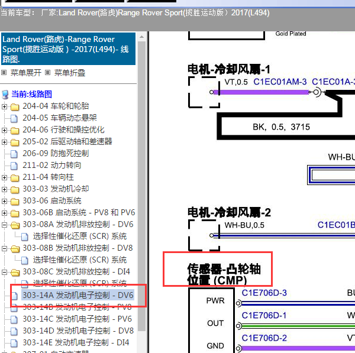Screen dimensions: 355x353
Task: Open the 206-09 防抱死控制 page
Action: 56,153
